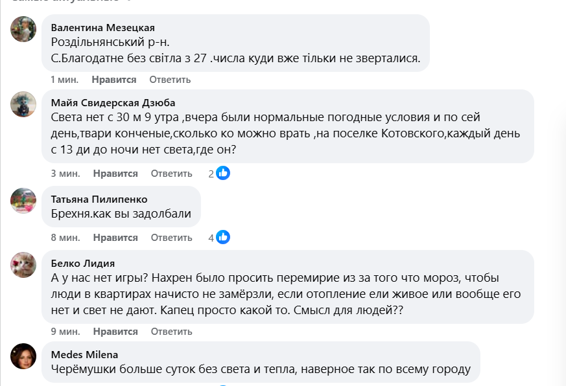This screenshot has width=566, height=386.
Task: Click Ответить under Майя Свидерская's comment
Action: click(172, 174)
